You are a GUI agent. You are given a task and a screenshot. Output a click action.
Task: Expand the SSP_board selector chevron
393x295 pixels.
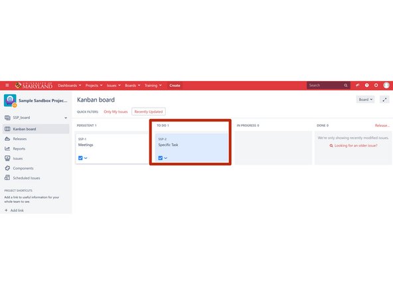pyautogui.click(x=66, y=118)
